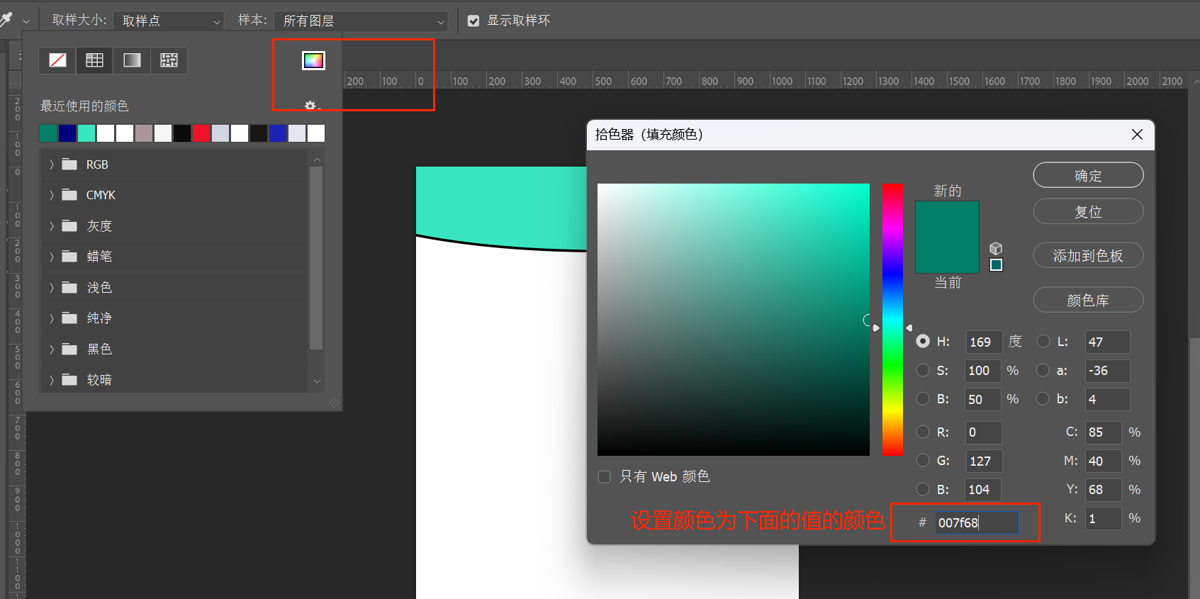The height and width of the screenshot is (599, 1200).
Task: Choose the pattern fill type icon
Action: coord(169,60)
